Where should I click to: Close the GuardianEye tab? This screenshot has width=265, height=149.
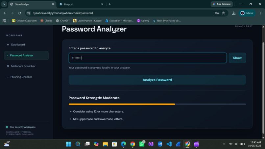[53, 4]
